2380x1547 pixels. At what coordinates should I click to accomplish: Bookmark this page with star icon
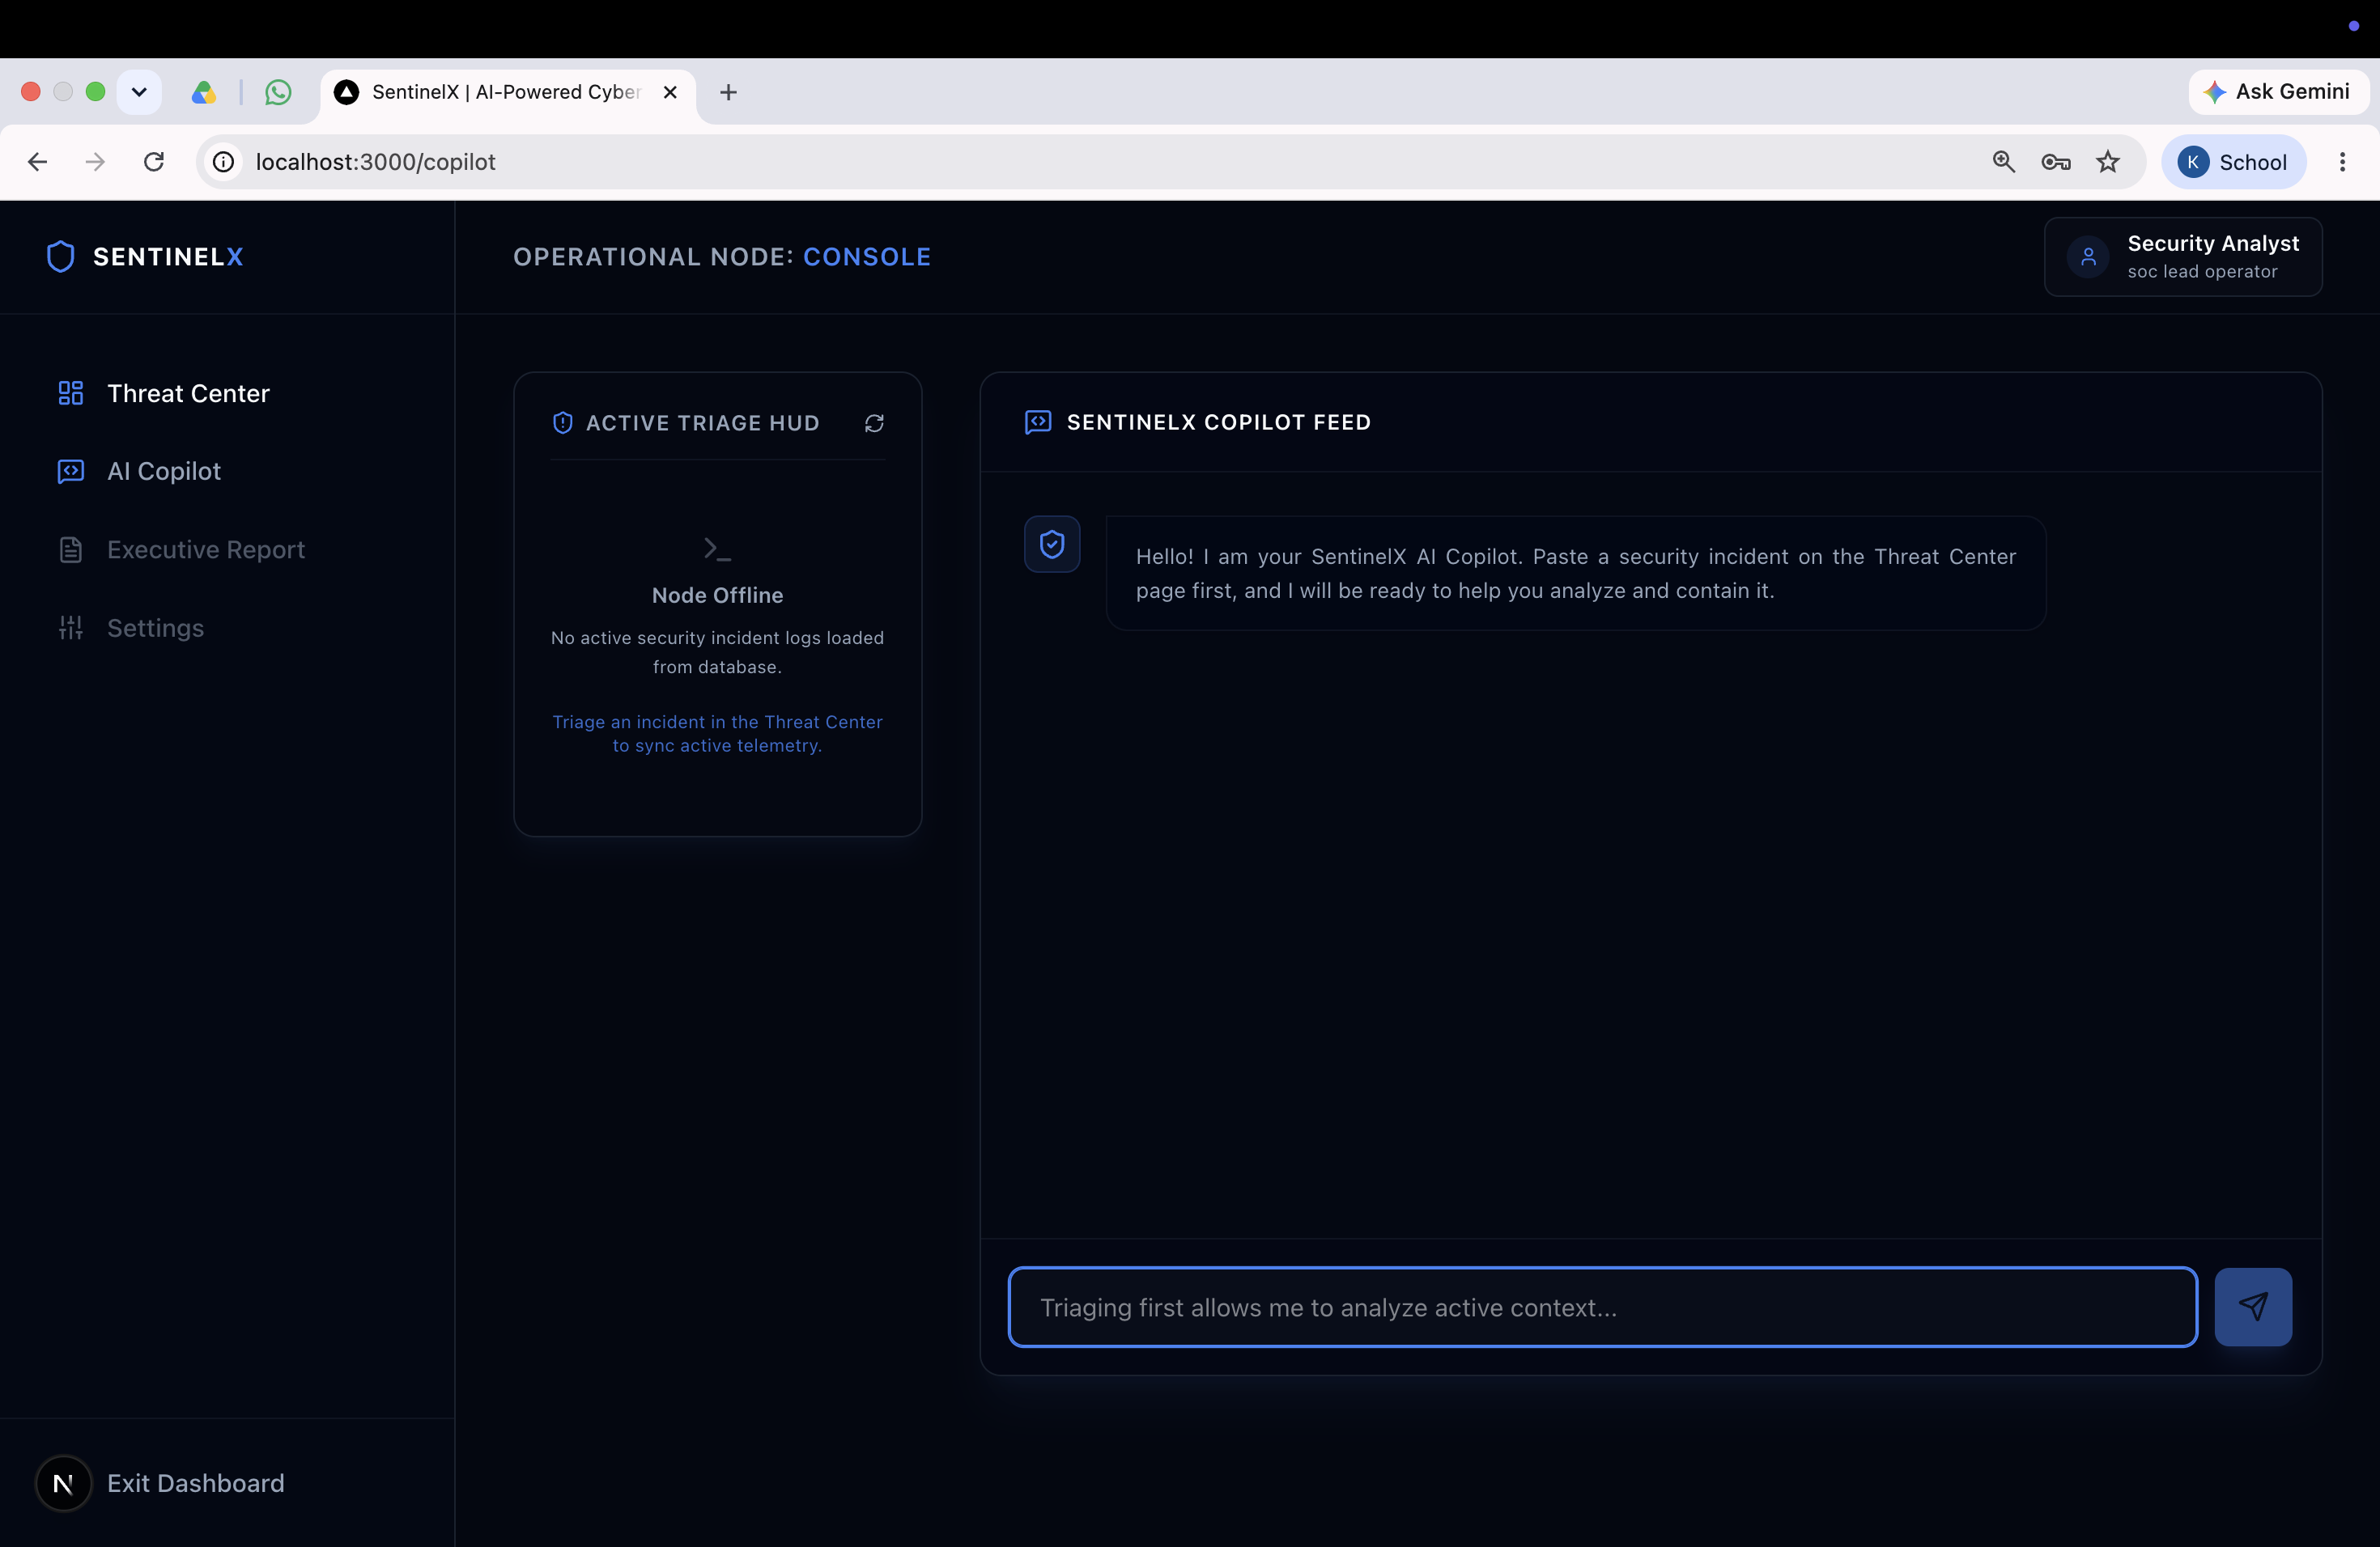2108,162
